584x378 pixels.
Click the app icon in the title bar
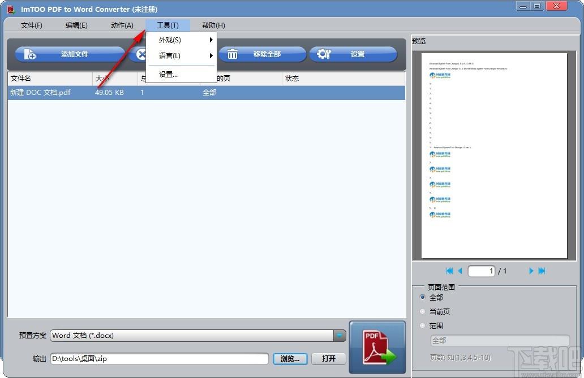11,9
